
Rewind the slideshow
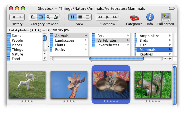(100, 17)
